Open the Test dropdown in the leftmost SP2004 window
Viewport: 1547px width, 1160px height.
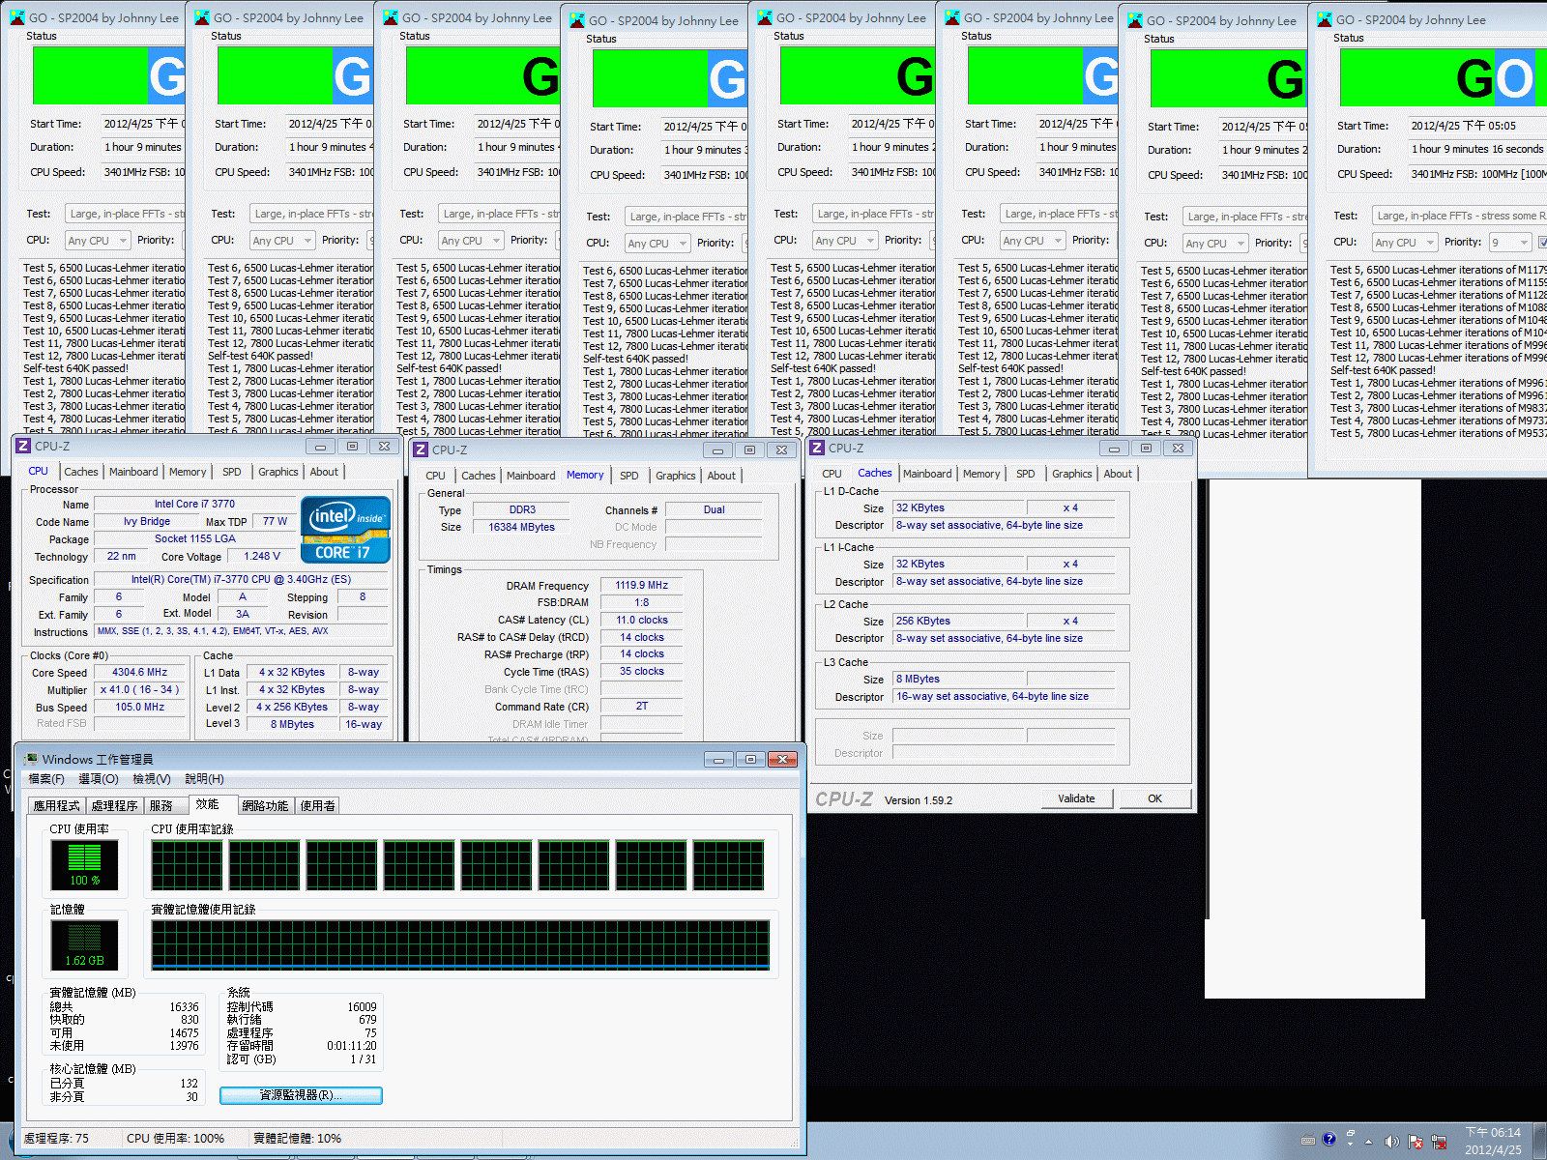pyautogui.click(x=125, y=214)
